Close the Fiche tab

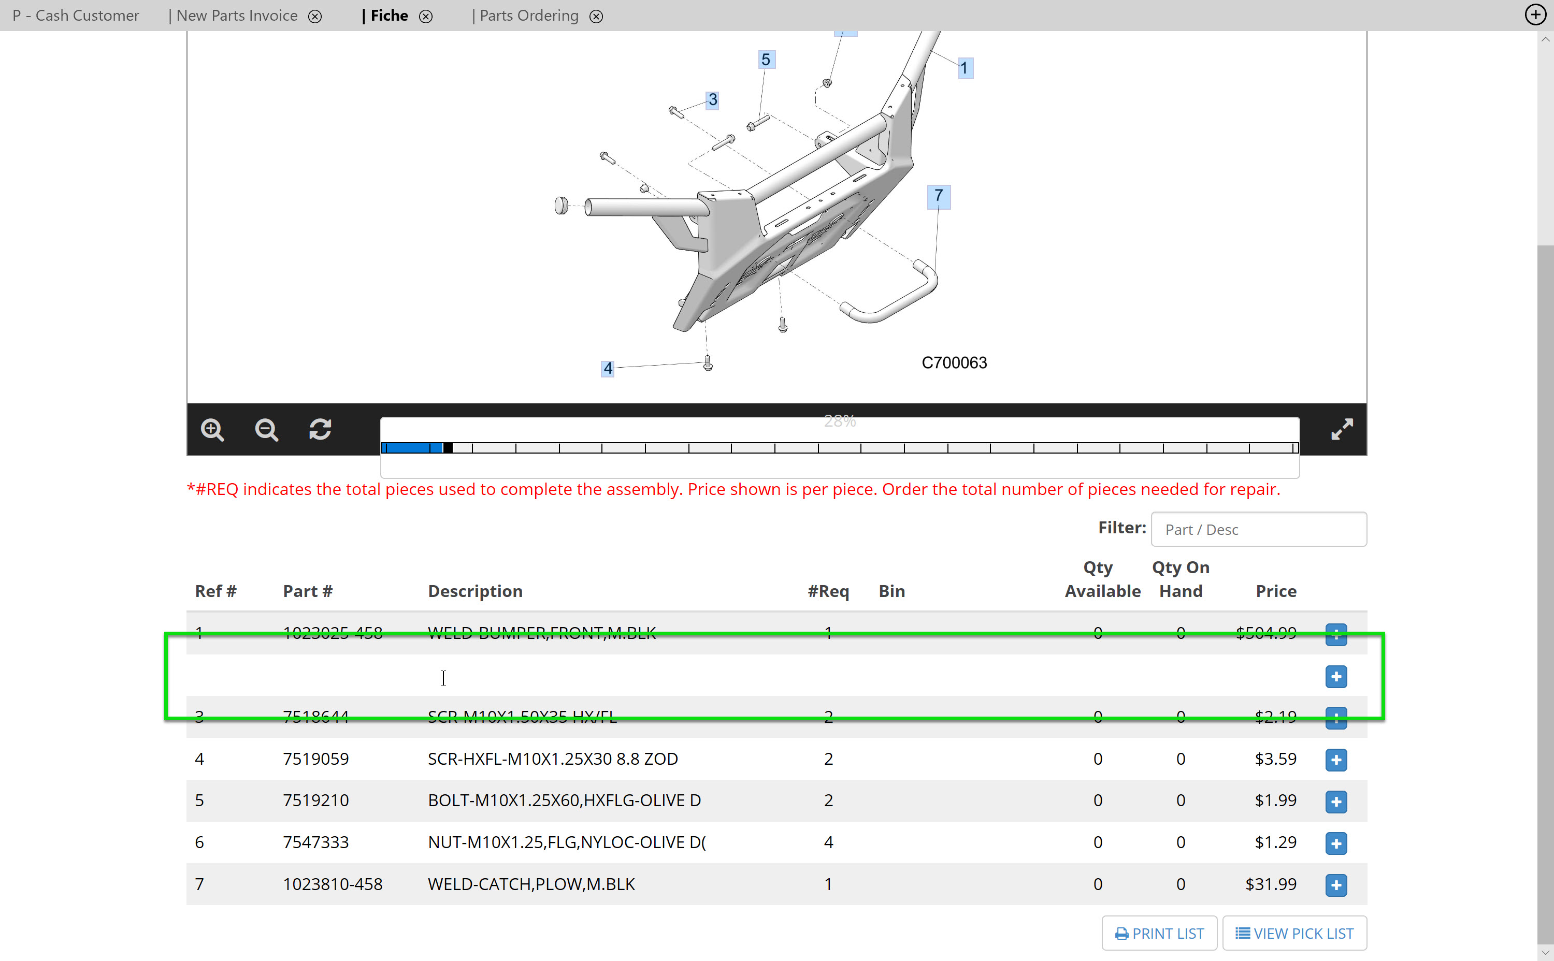426,17
